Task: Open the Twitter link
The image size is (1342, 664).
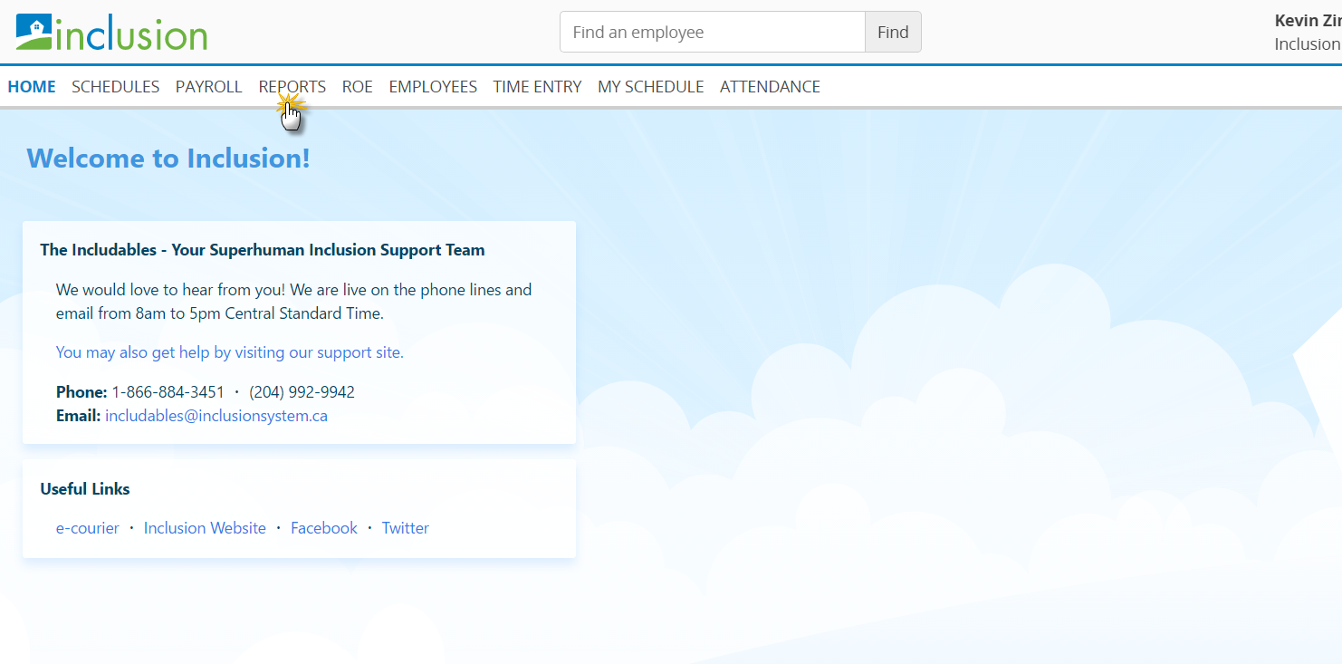Action: coord(406,528)
